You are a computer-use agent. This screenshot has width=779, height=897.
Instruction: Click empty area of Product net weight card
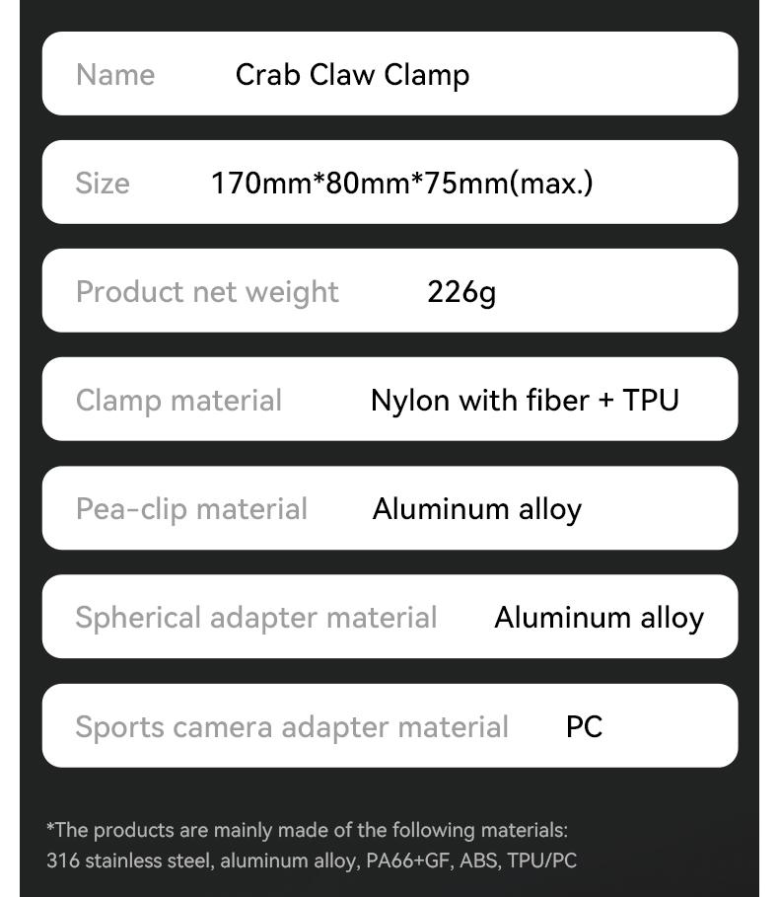click(x=617, y=291)
